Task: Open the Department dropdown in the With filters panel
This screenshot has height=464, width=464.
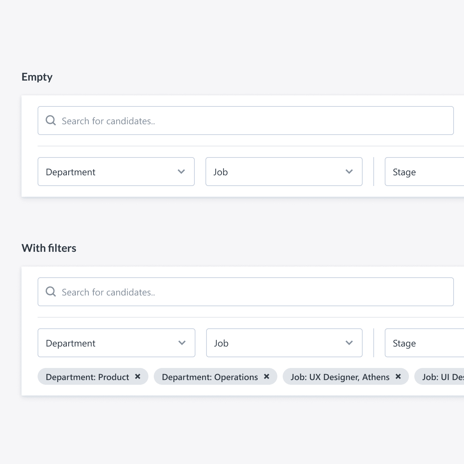Action: click(x=117, y=343)
